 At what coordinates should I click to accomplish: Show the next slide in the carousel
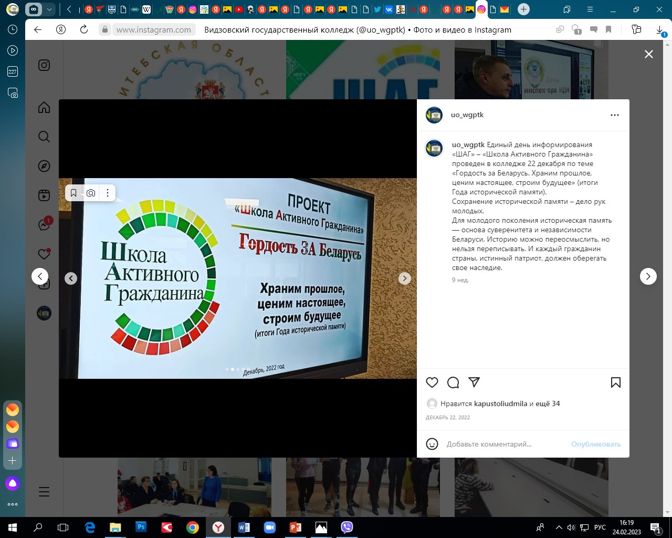pyautogui.click(x=405, y=278)
